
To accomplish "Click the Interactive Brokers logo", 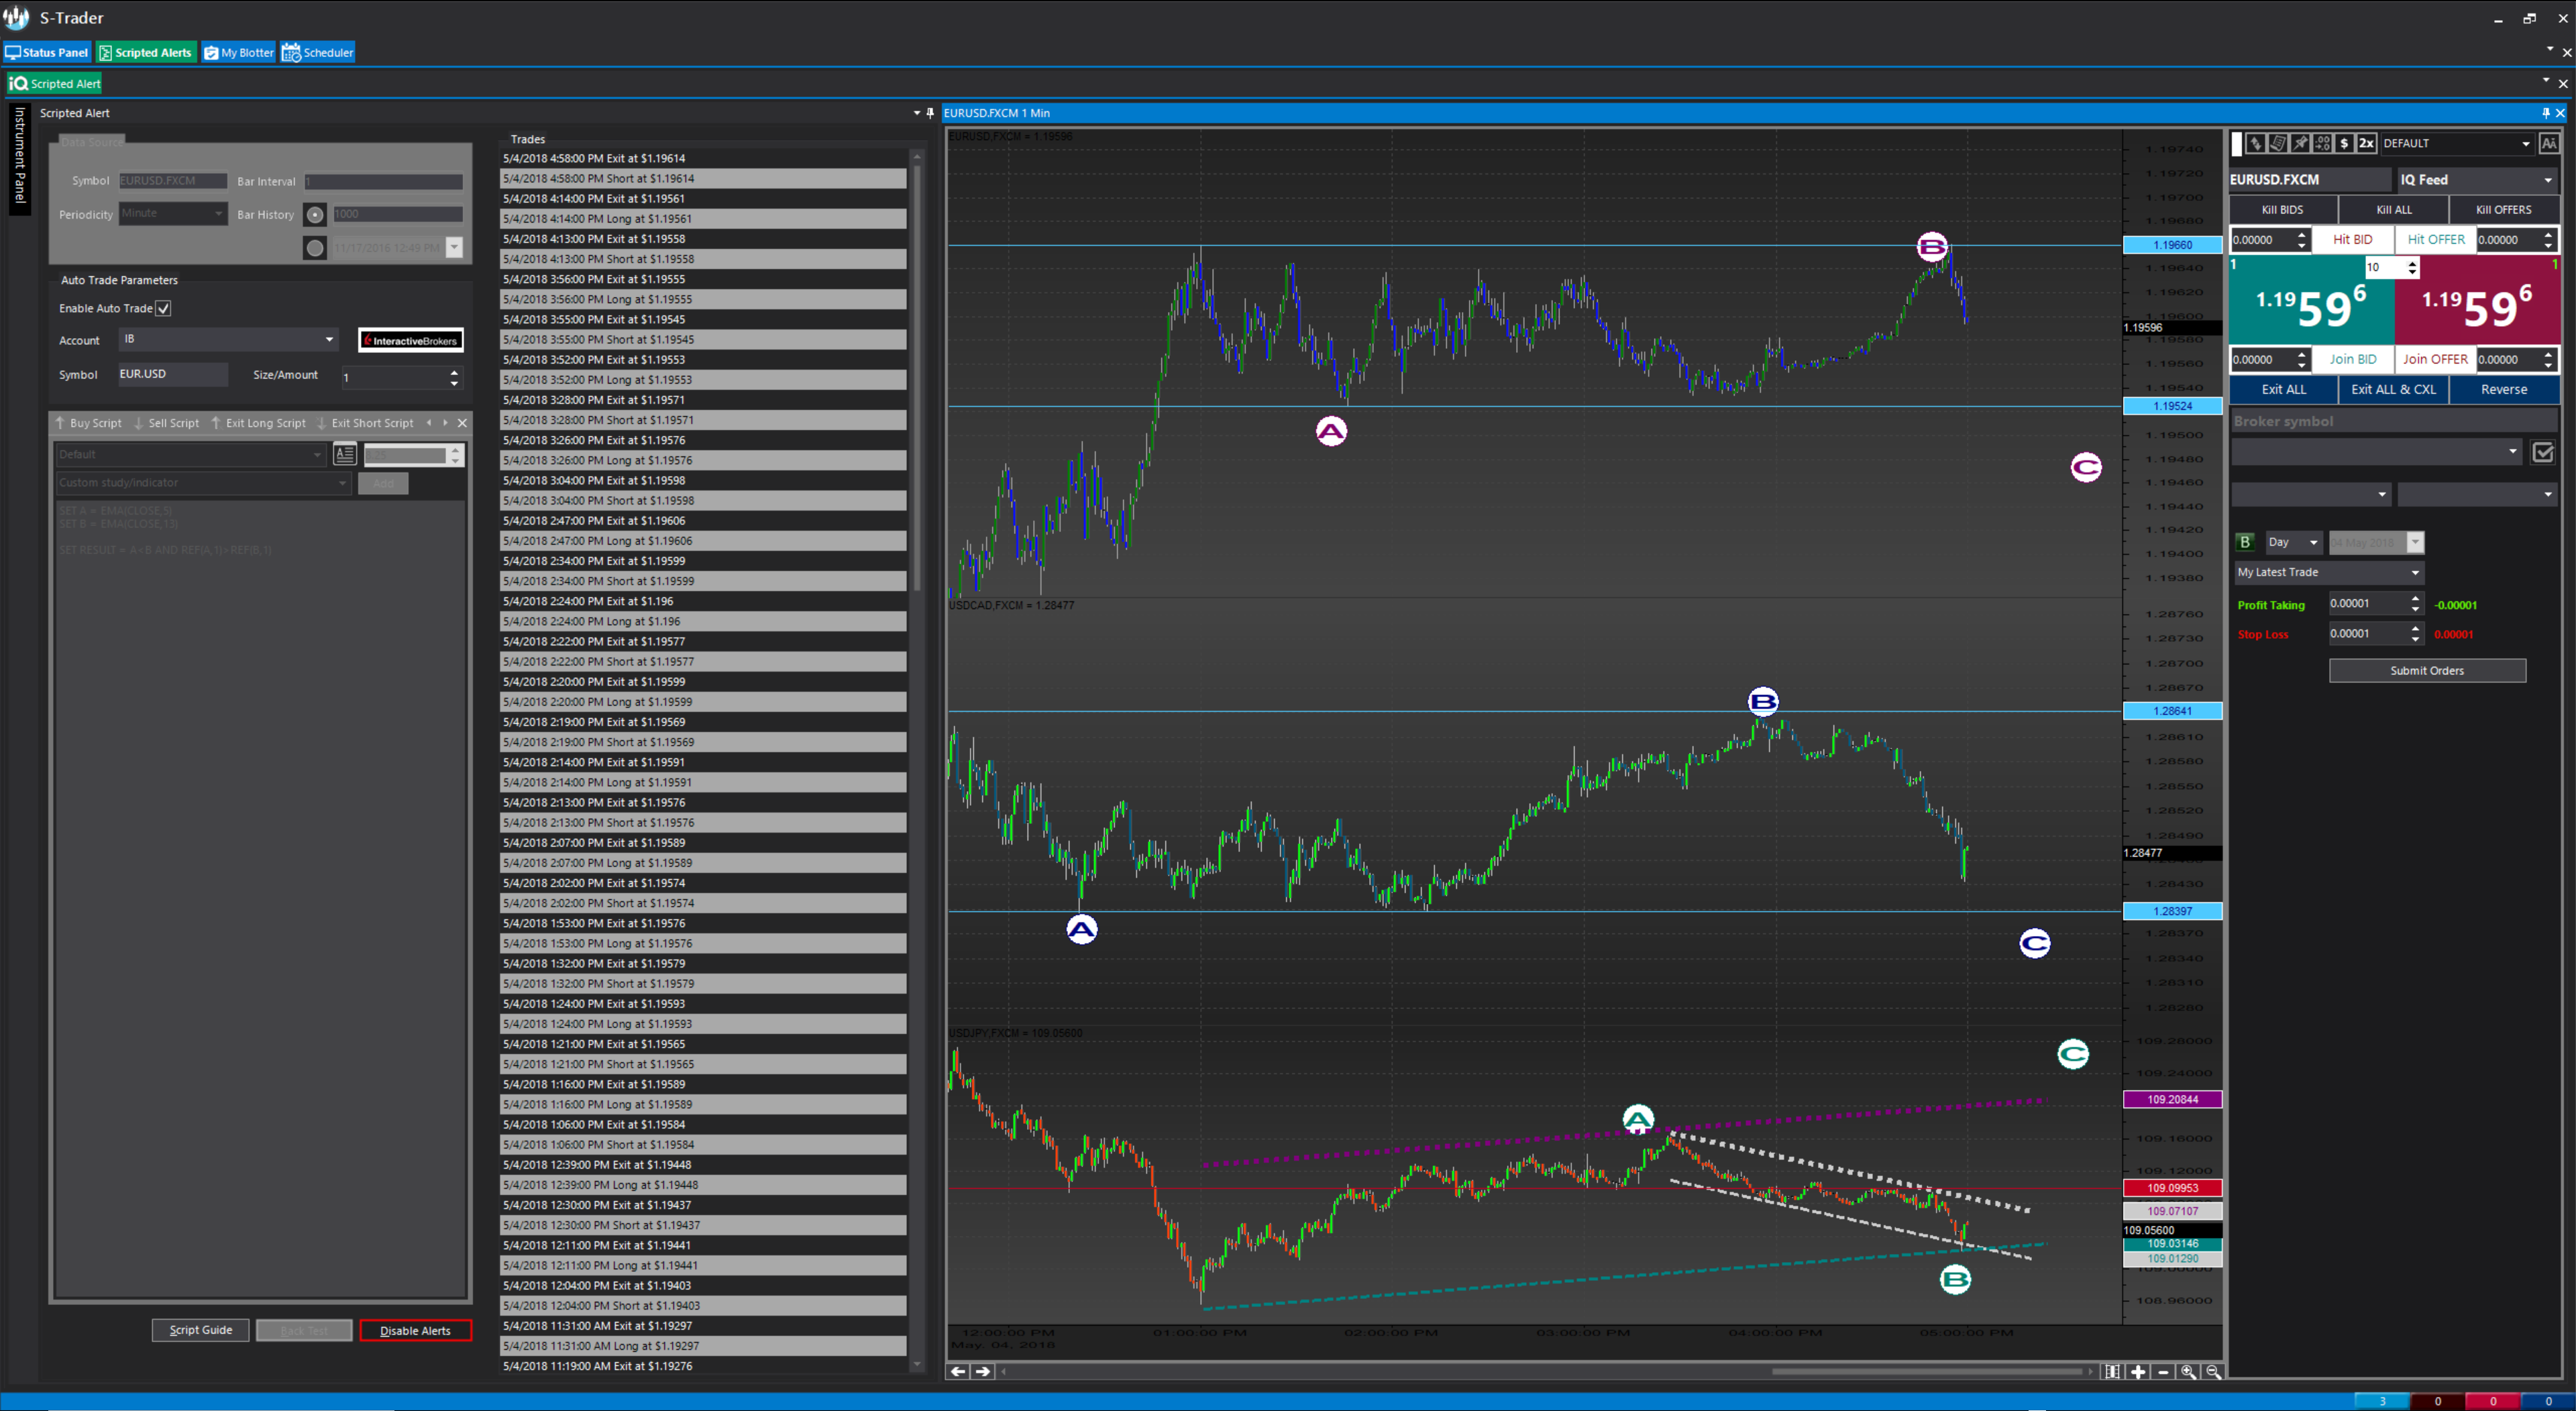I will (x=411, y=340).
